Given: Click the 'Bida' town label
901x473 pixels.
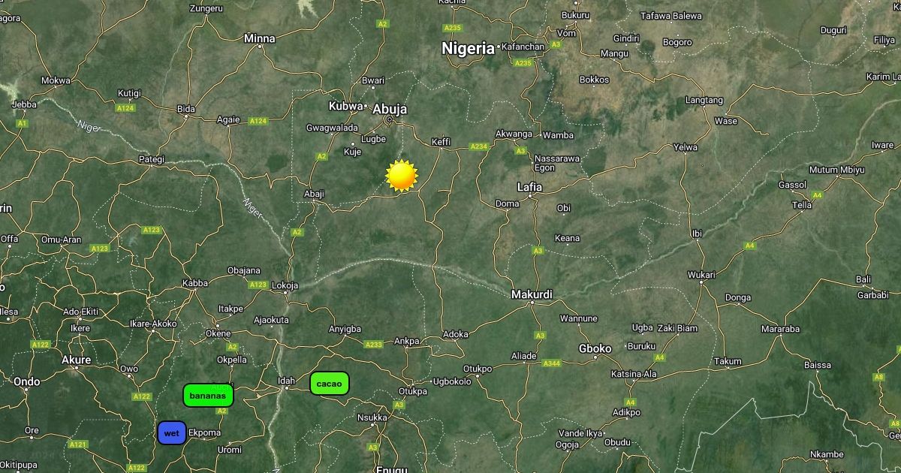Looking at the screenshot, I should (x=185, y=109).
